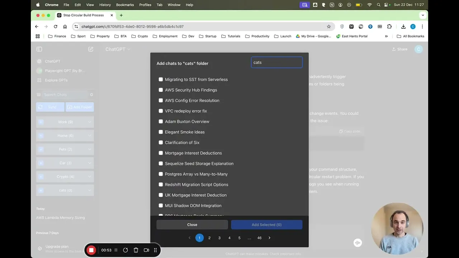Image resolution: width=459 pixels, height=258 pixels.
Task: Check VPC redeploy error fix
Action: coord(161,111)
